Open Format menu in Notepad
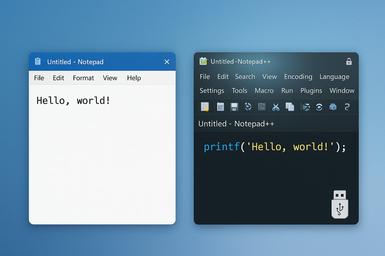Screen dimensions: 385x256 [84, 78]
